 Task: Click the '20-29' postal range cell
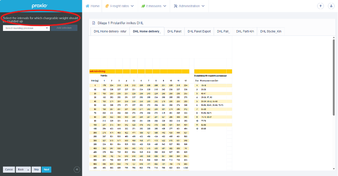point(204,89)
